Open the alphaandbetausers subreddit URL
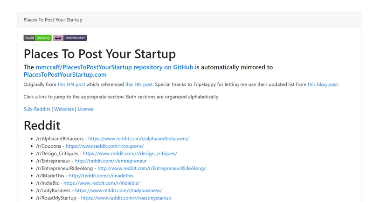This screenshot has width=373, height=202. [138, 138]
